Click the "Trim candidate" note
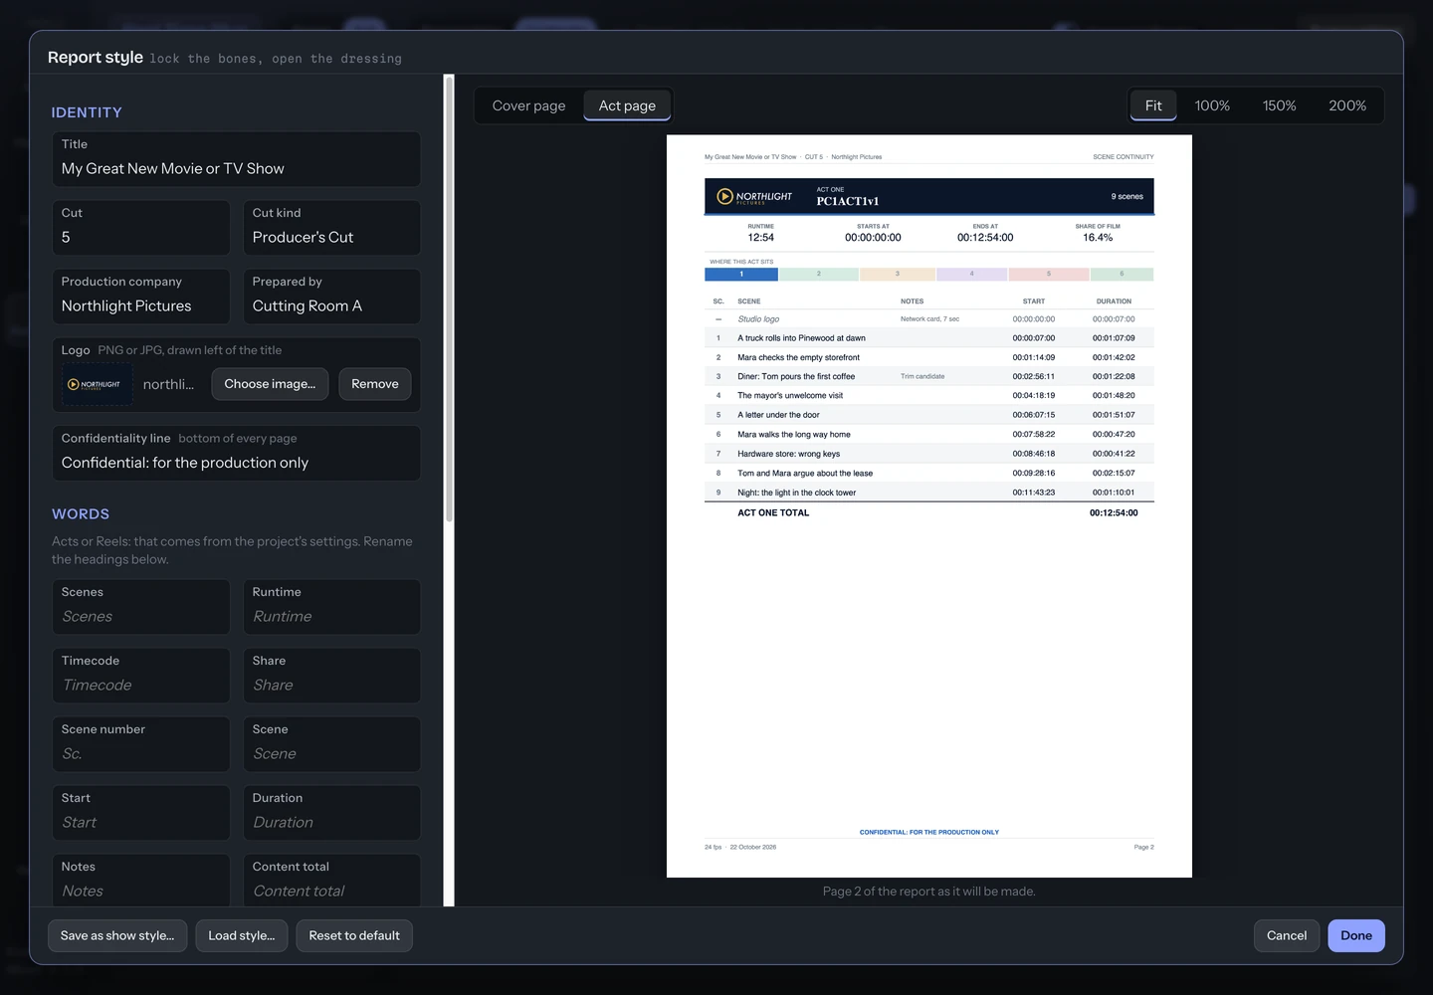The height and width of the screenshot is (995, 1433). 922,377
